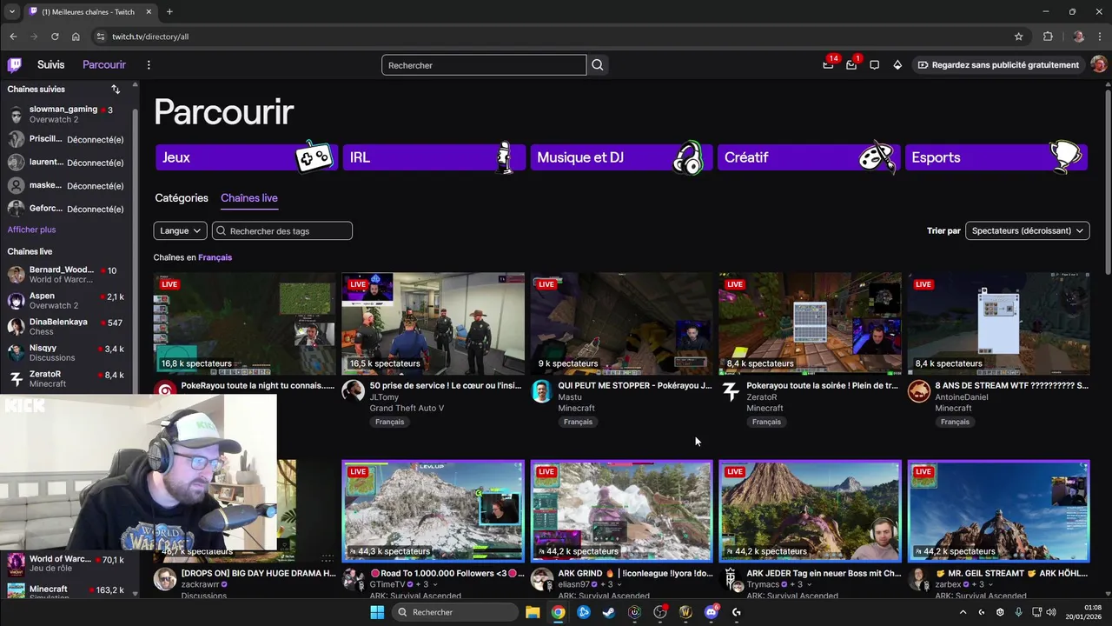Image resolution: width=1112 pixels, height=626 pixels.
Task: Click the Rechercher des tags field
Action: pyautogui.click(x=282, y=230)
